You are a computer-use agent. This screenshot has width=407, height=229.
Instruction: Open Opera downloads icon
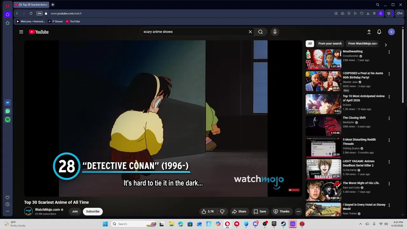tap(368, 13)
